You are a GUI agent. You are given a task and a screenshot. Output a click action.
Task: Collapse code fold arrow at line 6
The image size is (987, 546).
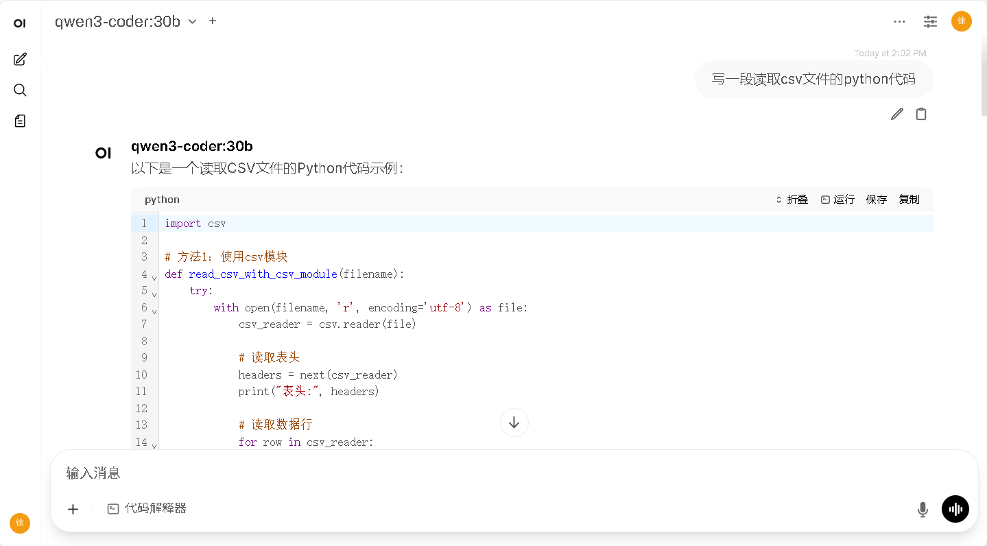[154, 311]
